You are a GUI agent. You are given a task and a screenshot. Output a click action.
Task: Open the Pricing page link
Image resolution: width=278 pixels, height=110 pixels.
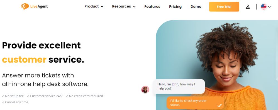tap(175, 7)
